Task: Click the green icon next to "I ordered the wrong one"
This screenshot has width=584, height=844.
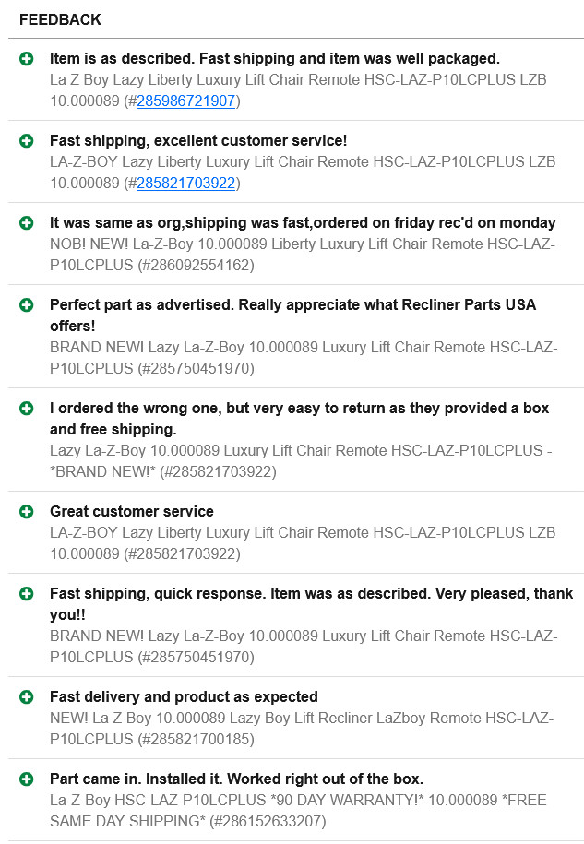Action: coord(27,408)
